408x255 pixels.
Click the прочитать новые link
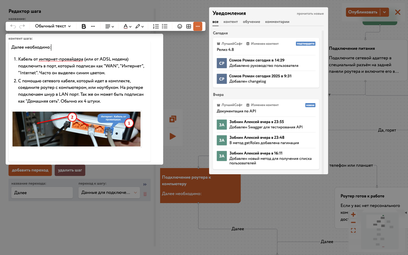pyautogui.click(x=310, y=14)
